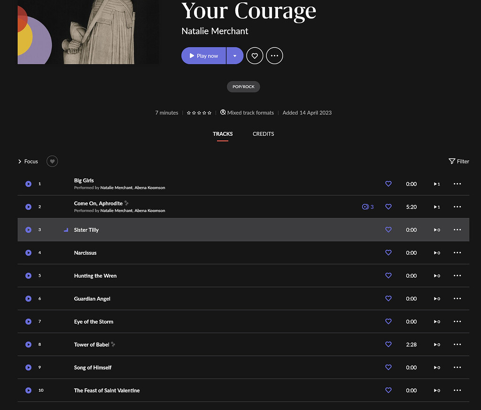Screen dimensions: 481x410
Task: Switch to the CREDITS tab
Action: [263, 134]
